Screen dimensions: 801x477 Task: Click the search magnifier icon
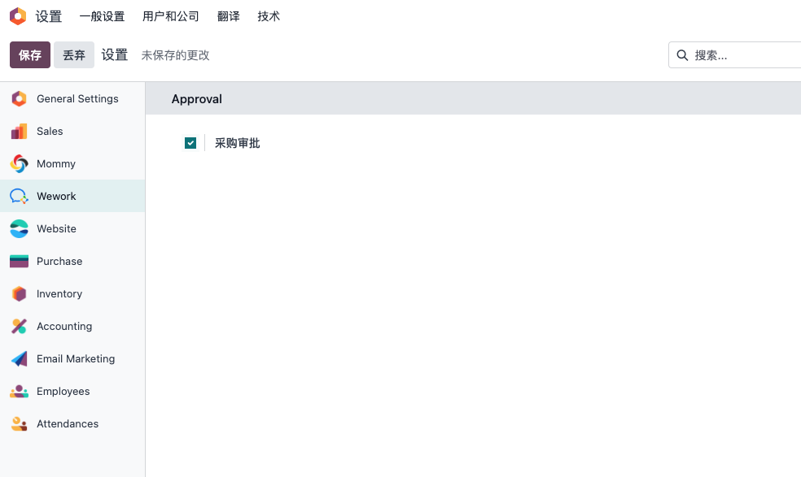tap(682, 55)
